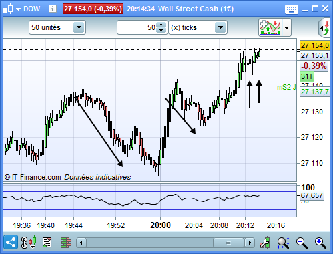The height and width of the screenshot is (254, 333).
Task: Open the '(x) ticks' timeframe dropdown
Action: (198, 27)
